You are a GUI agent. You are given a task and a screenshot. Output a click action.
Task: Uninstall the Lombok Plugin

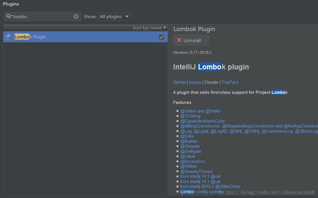click(191, 40)
